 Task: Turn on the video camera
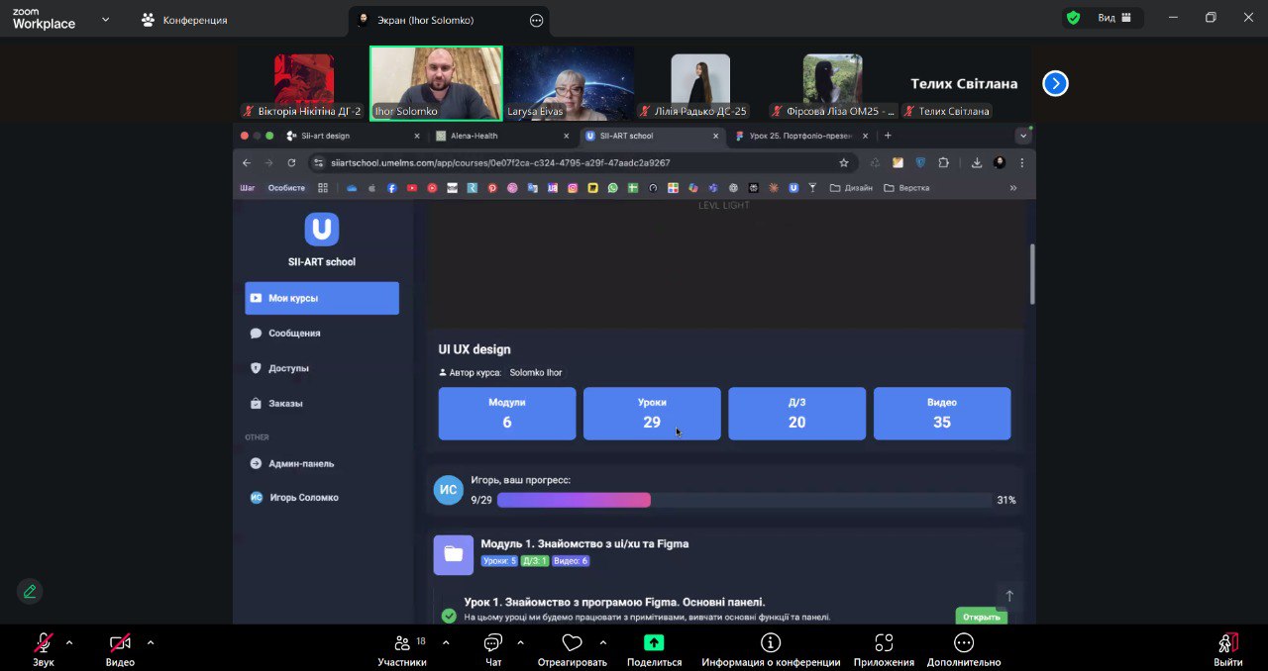tap(120, 643)
